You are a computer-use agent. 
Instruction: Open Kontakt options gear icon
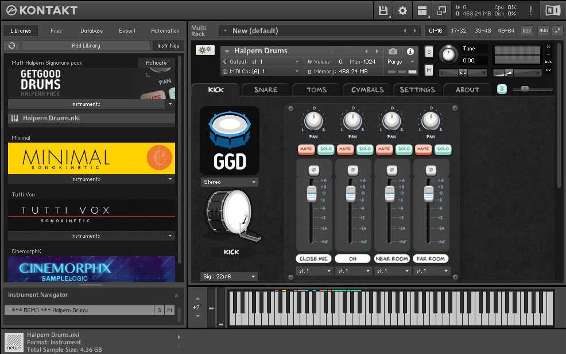[402, 10]
